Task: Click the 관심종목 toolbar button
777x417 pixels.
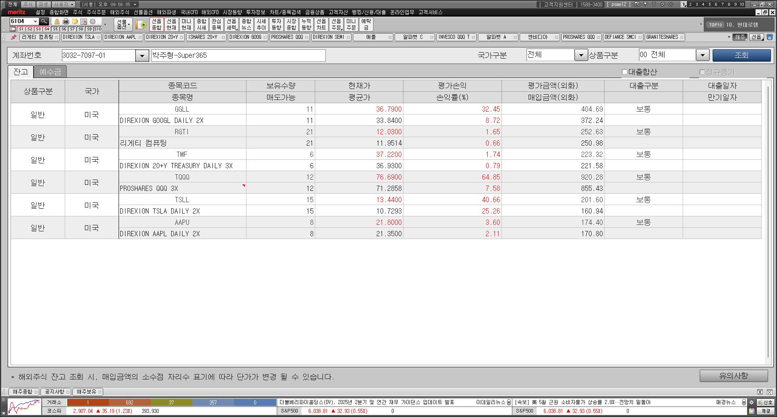Action: coord(217,24)
